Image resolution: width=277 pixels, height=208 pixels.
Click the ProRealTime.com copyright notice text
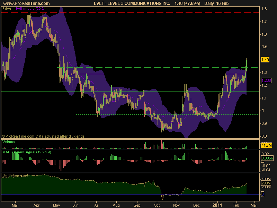pyautogui.click(x=43, y=136)
